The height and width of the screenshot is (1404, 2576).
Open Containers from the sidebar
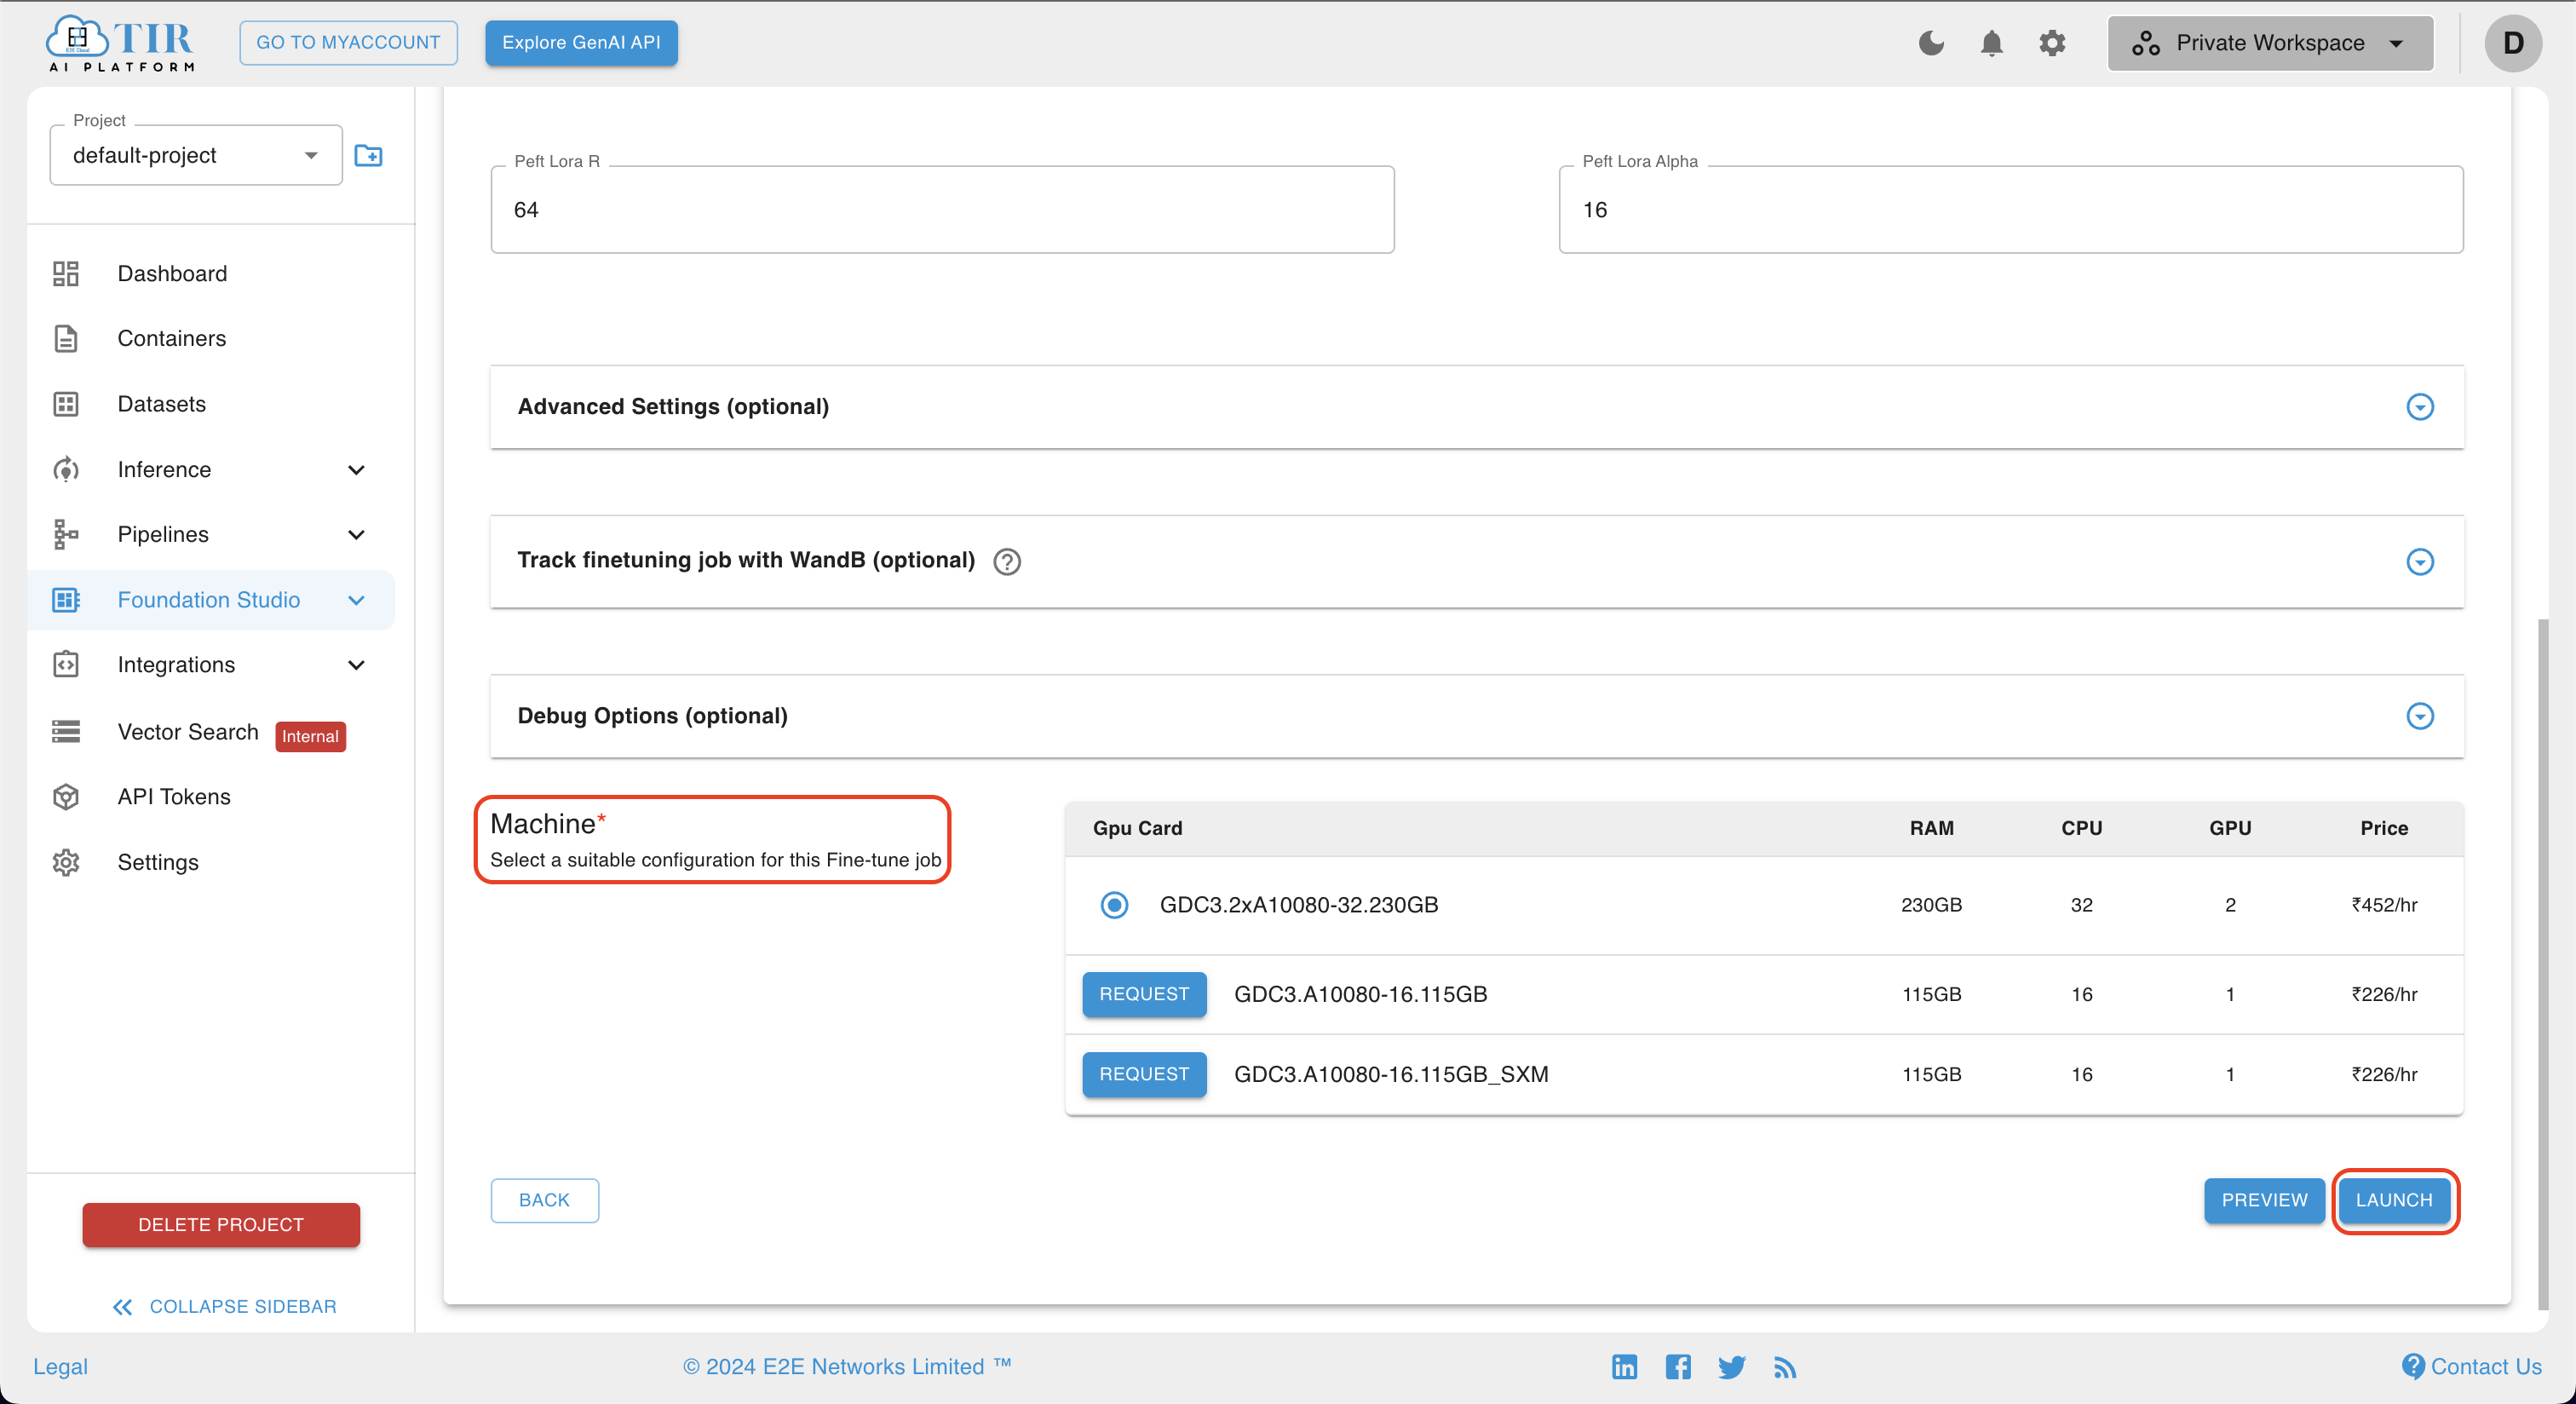171,339
